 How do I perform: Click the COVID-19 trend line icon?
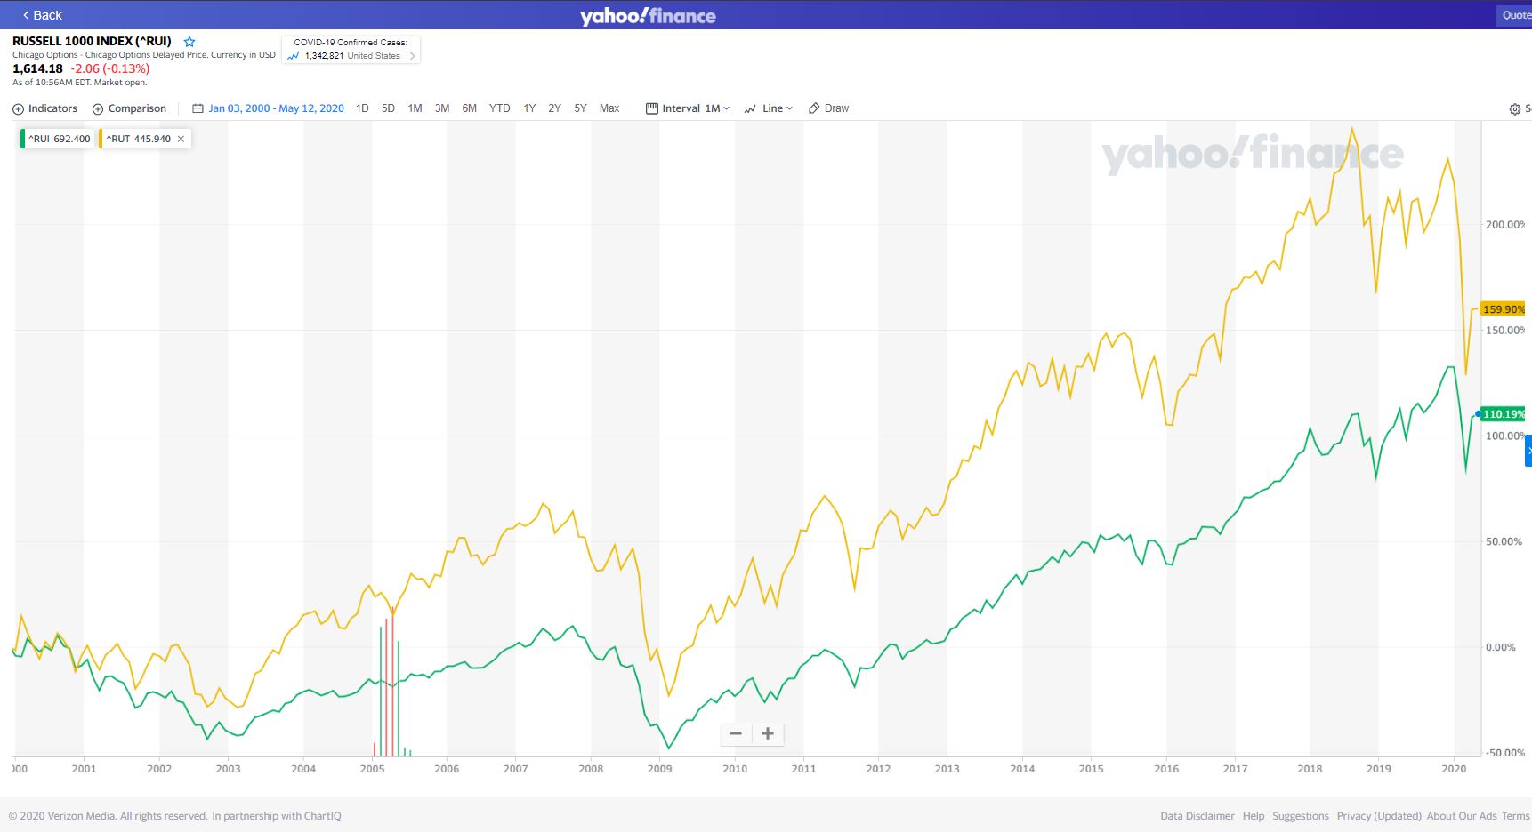(294, 56)
